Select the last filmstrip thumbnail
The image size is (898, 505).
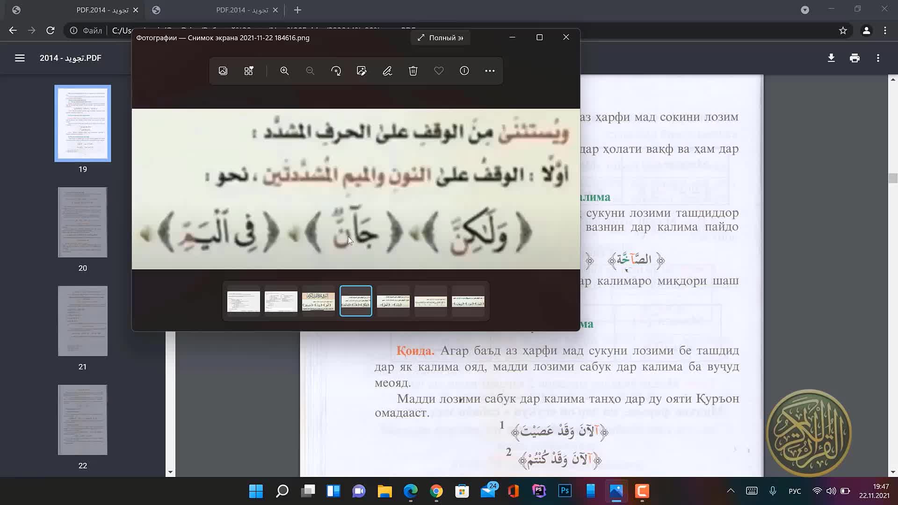(468, 301)
